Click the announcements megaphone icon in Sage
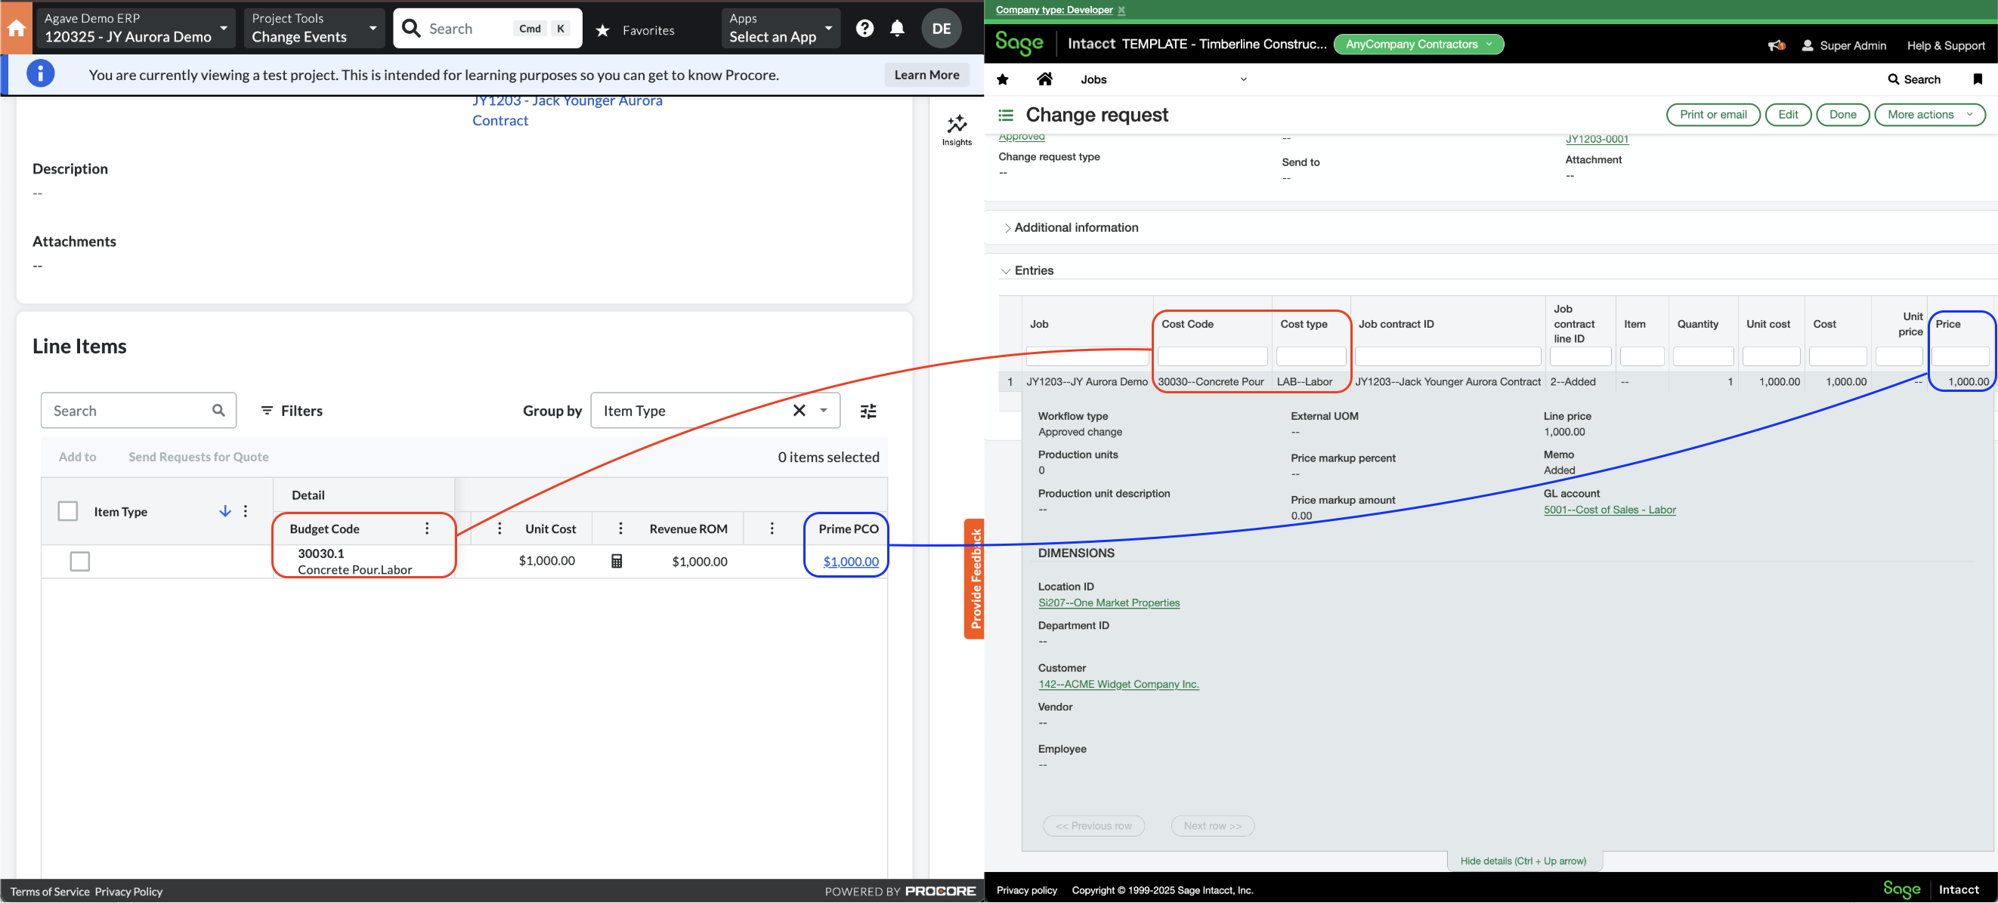 click(x=1776, y=45)
